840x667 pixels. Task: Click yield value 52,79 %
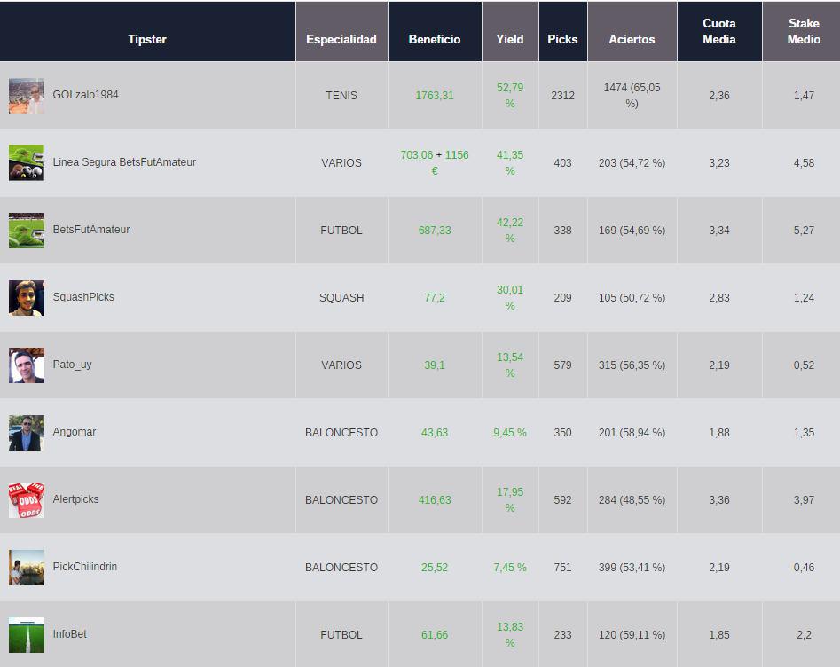(x=510, y=96)
